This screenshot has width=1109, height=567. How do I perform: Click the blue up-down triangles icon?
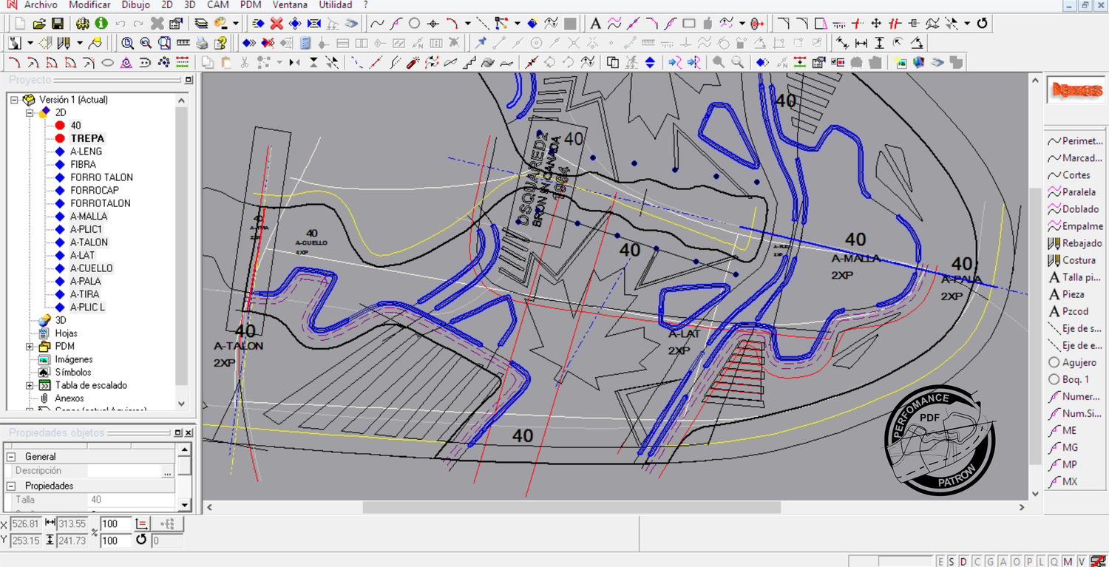(650, 62)
